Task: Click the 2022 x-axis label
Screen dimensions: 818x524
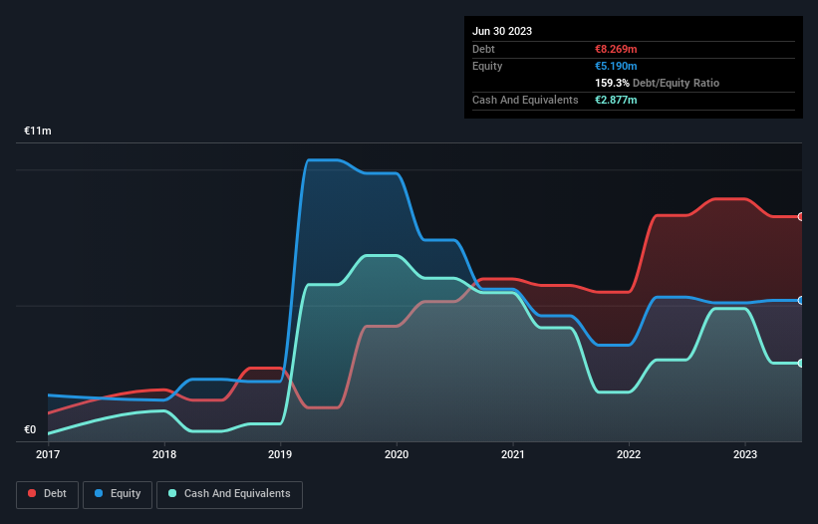Action: click(629, 454)
